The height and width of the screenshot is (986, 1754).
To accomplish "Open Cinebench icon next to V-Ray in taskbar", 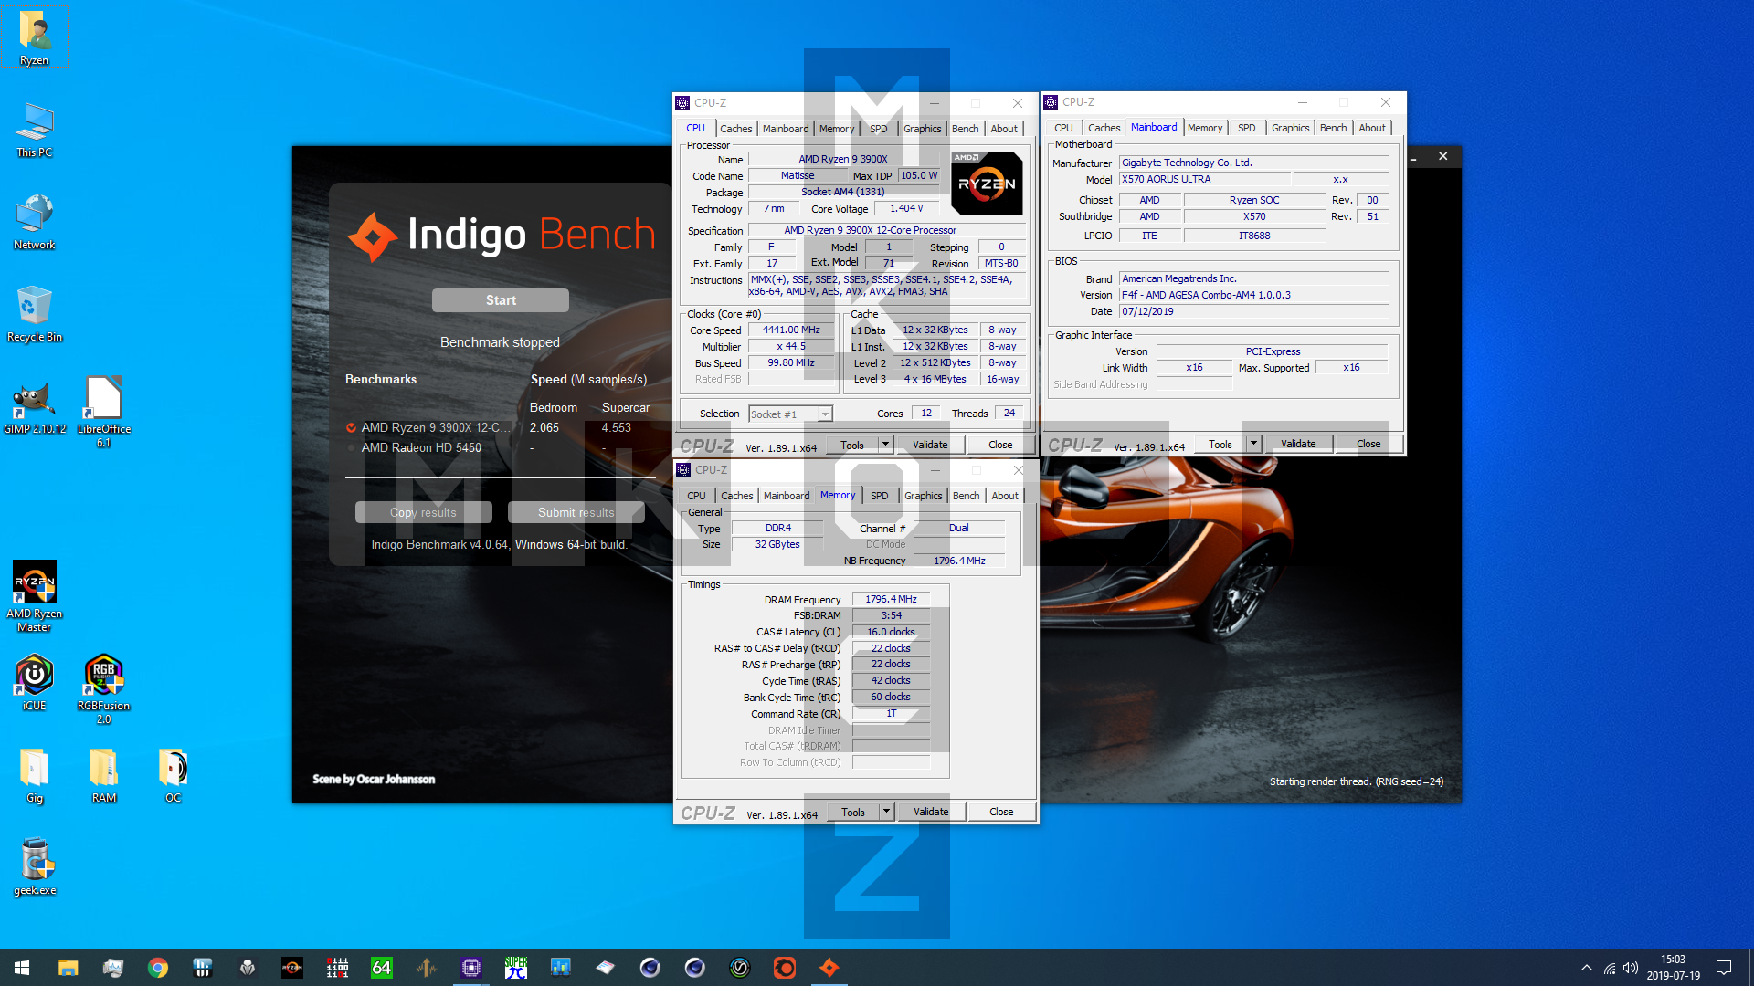I will pos(695,968).
